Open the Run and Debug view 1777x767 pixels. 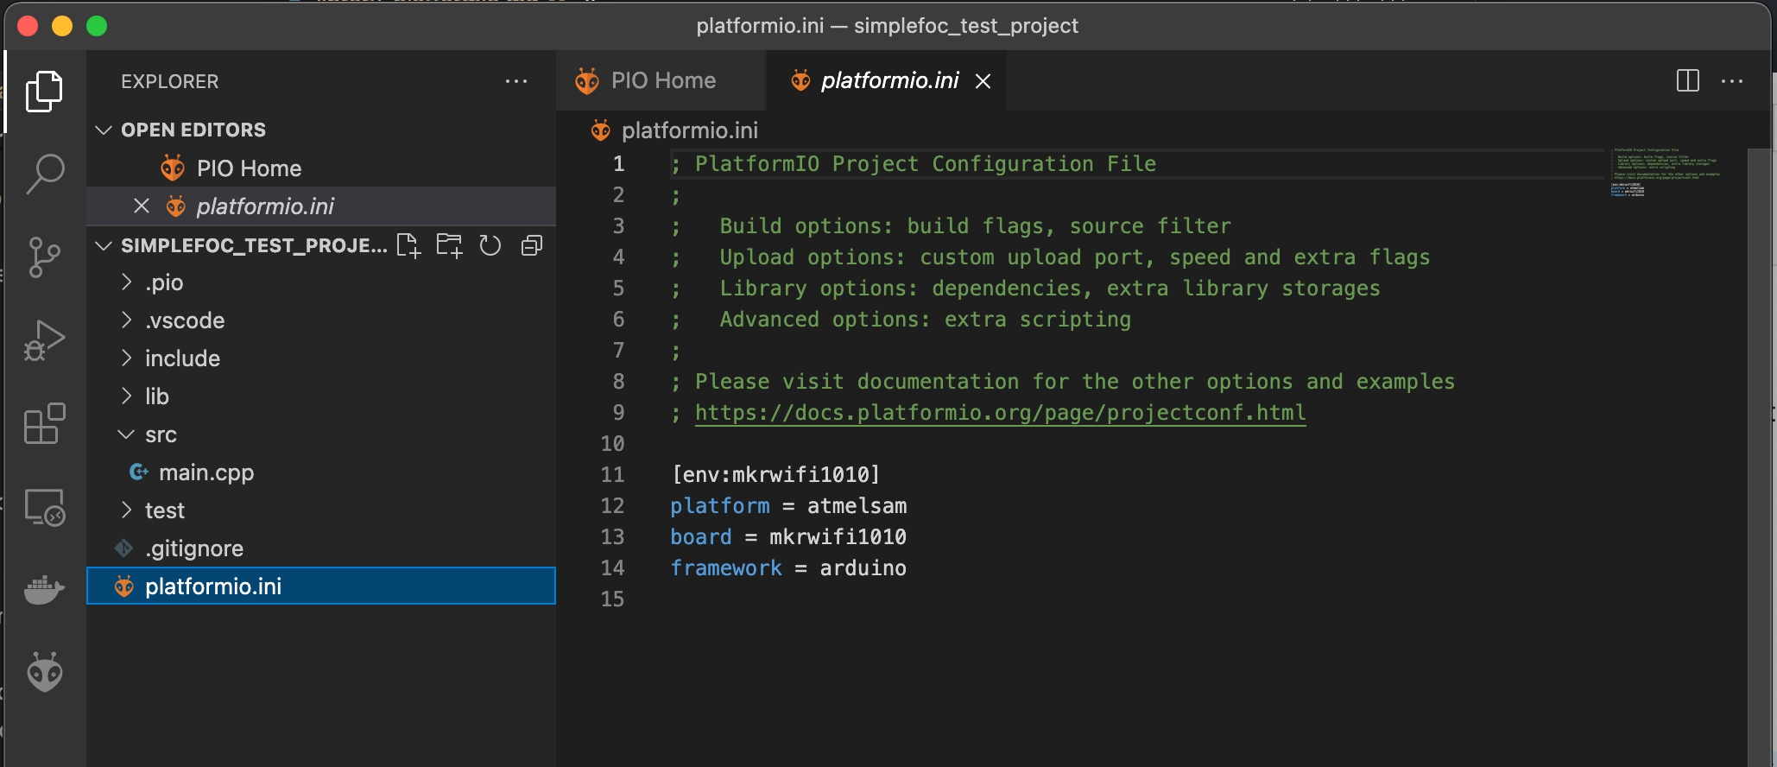pyautogui.click(x=45, y=340)
